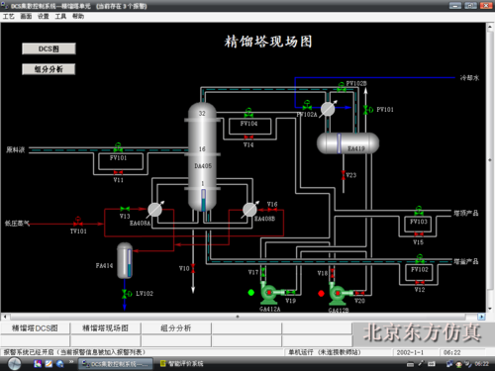Viewport: 495px width, 371px height.
Task: Click pump GA412A
Action: 269,293
